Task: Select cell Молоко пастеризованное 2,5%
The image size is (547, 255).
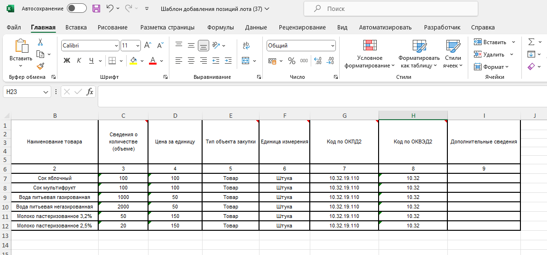Action: [x=55, y=226]
